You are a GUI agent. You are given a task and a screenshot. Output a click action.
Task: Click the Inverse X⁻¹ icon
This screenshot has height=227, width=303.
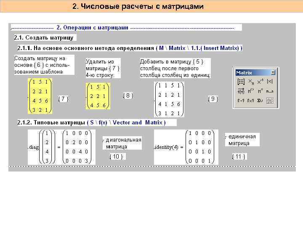[x=260, y=82]
